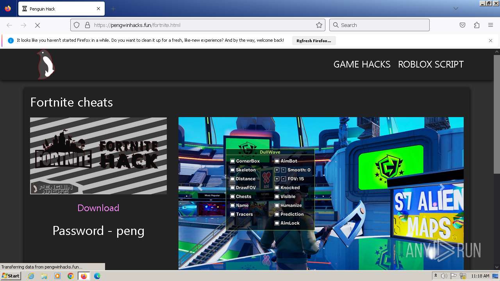Open the Windows Start menu
Screen dimensions: 500x281
click(x=11, y=276)
